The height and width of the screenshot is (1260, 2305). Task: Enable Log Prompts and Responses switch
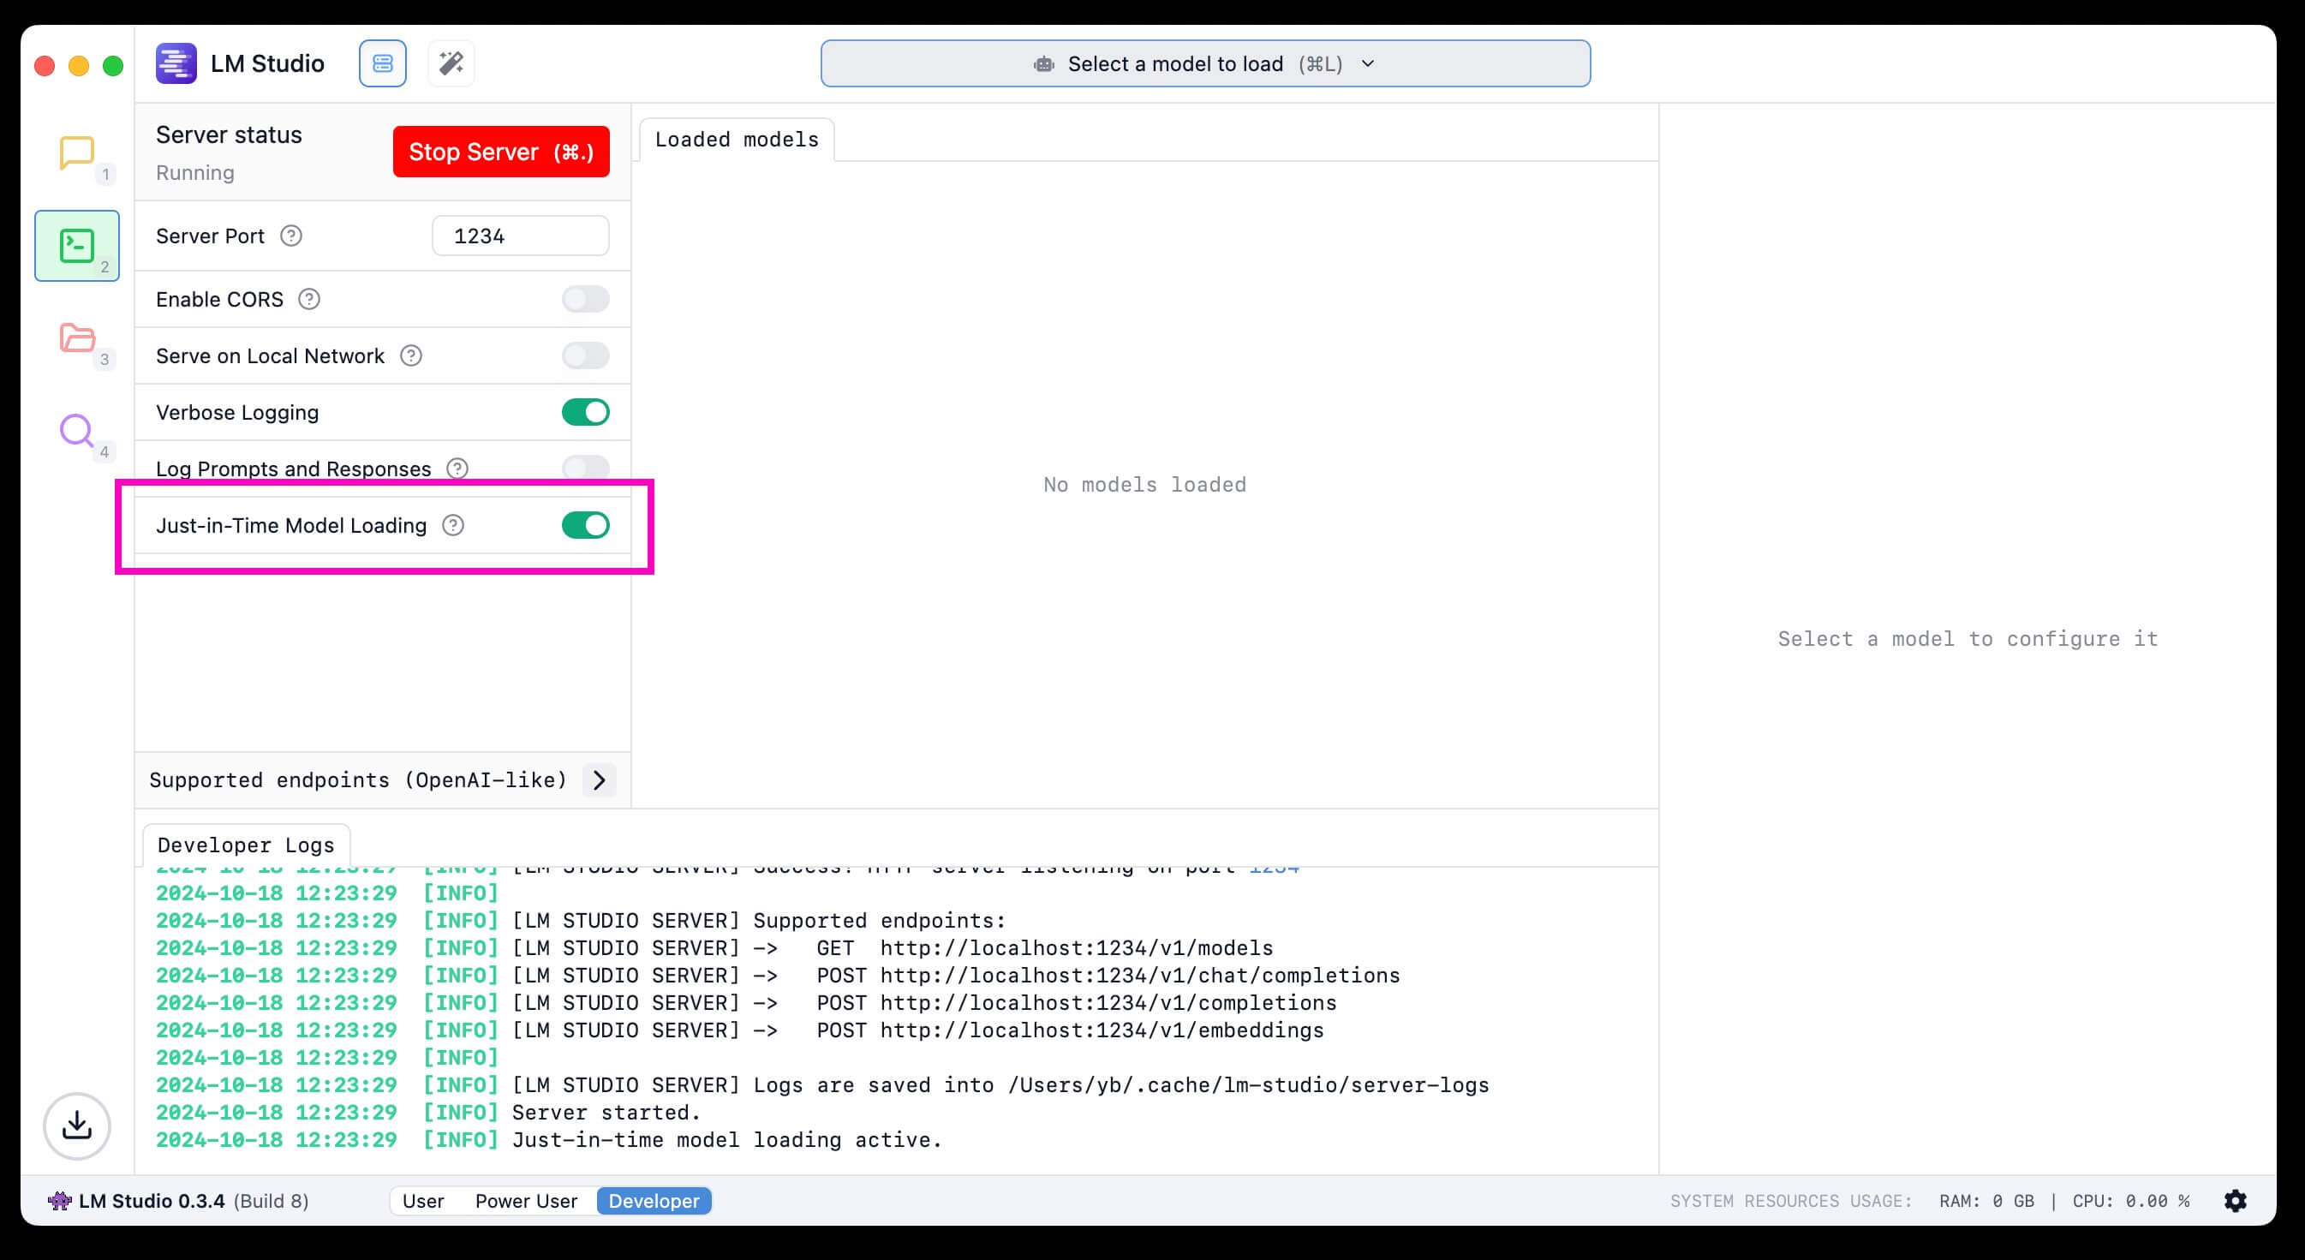585,468
